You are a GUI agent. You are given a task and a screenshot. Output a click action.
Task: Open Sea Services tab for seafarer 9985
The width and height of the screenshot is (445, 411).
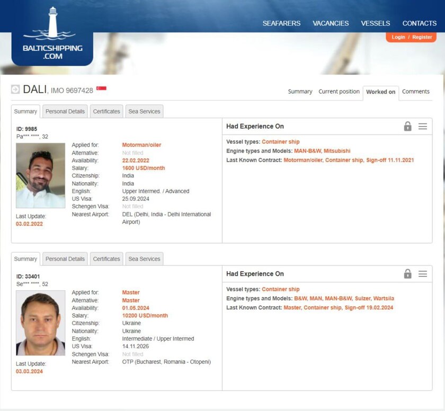click(x=144, y=111)
